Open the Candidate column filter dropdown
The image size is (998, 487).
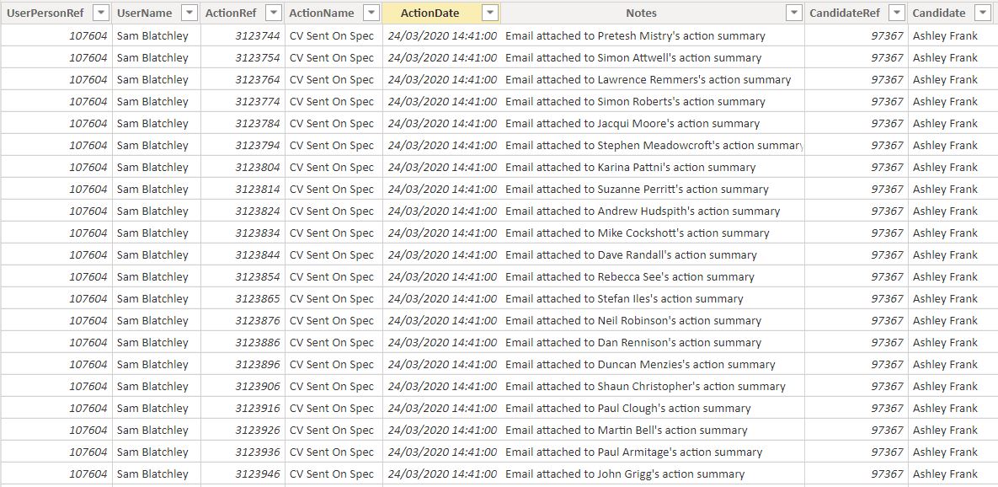point(982,13)
